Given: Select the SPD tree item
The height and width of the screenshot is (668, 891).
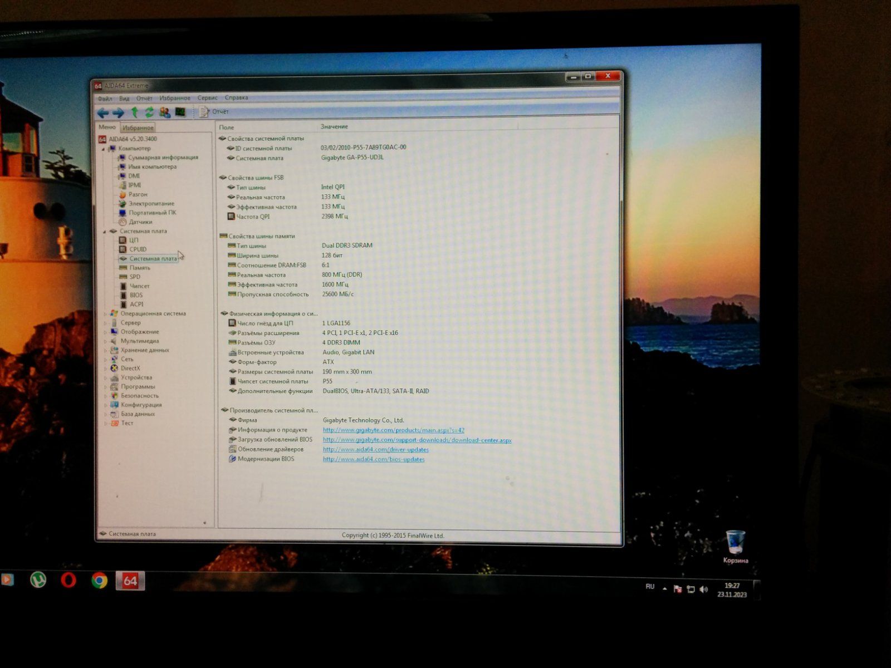Looking at the screenshot, I should tap(135, 277).
